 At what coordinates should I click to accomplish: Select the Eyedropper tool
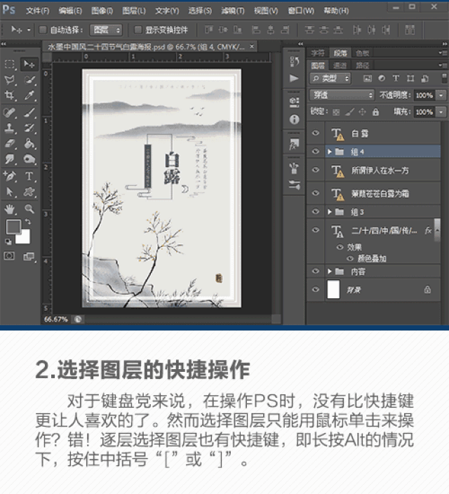[x=29, y=95]
